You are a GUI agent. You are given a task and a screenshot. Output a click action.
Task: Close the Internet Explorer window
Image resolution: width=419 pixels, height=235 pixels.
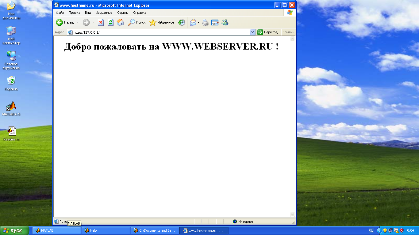tap(292, 5)
